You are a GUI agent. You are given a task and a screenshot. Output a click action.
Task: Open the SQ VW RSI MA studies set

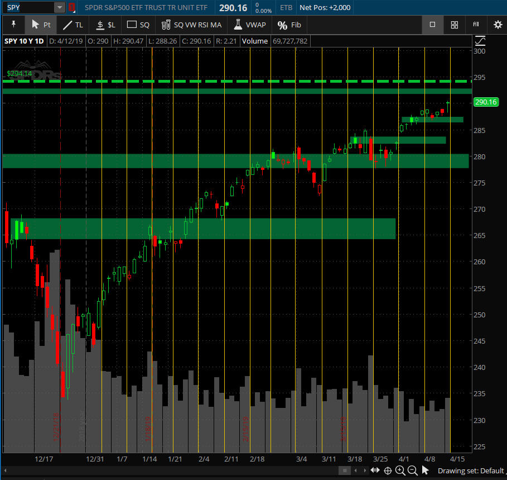[x=191, y=25]
